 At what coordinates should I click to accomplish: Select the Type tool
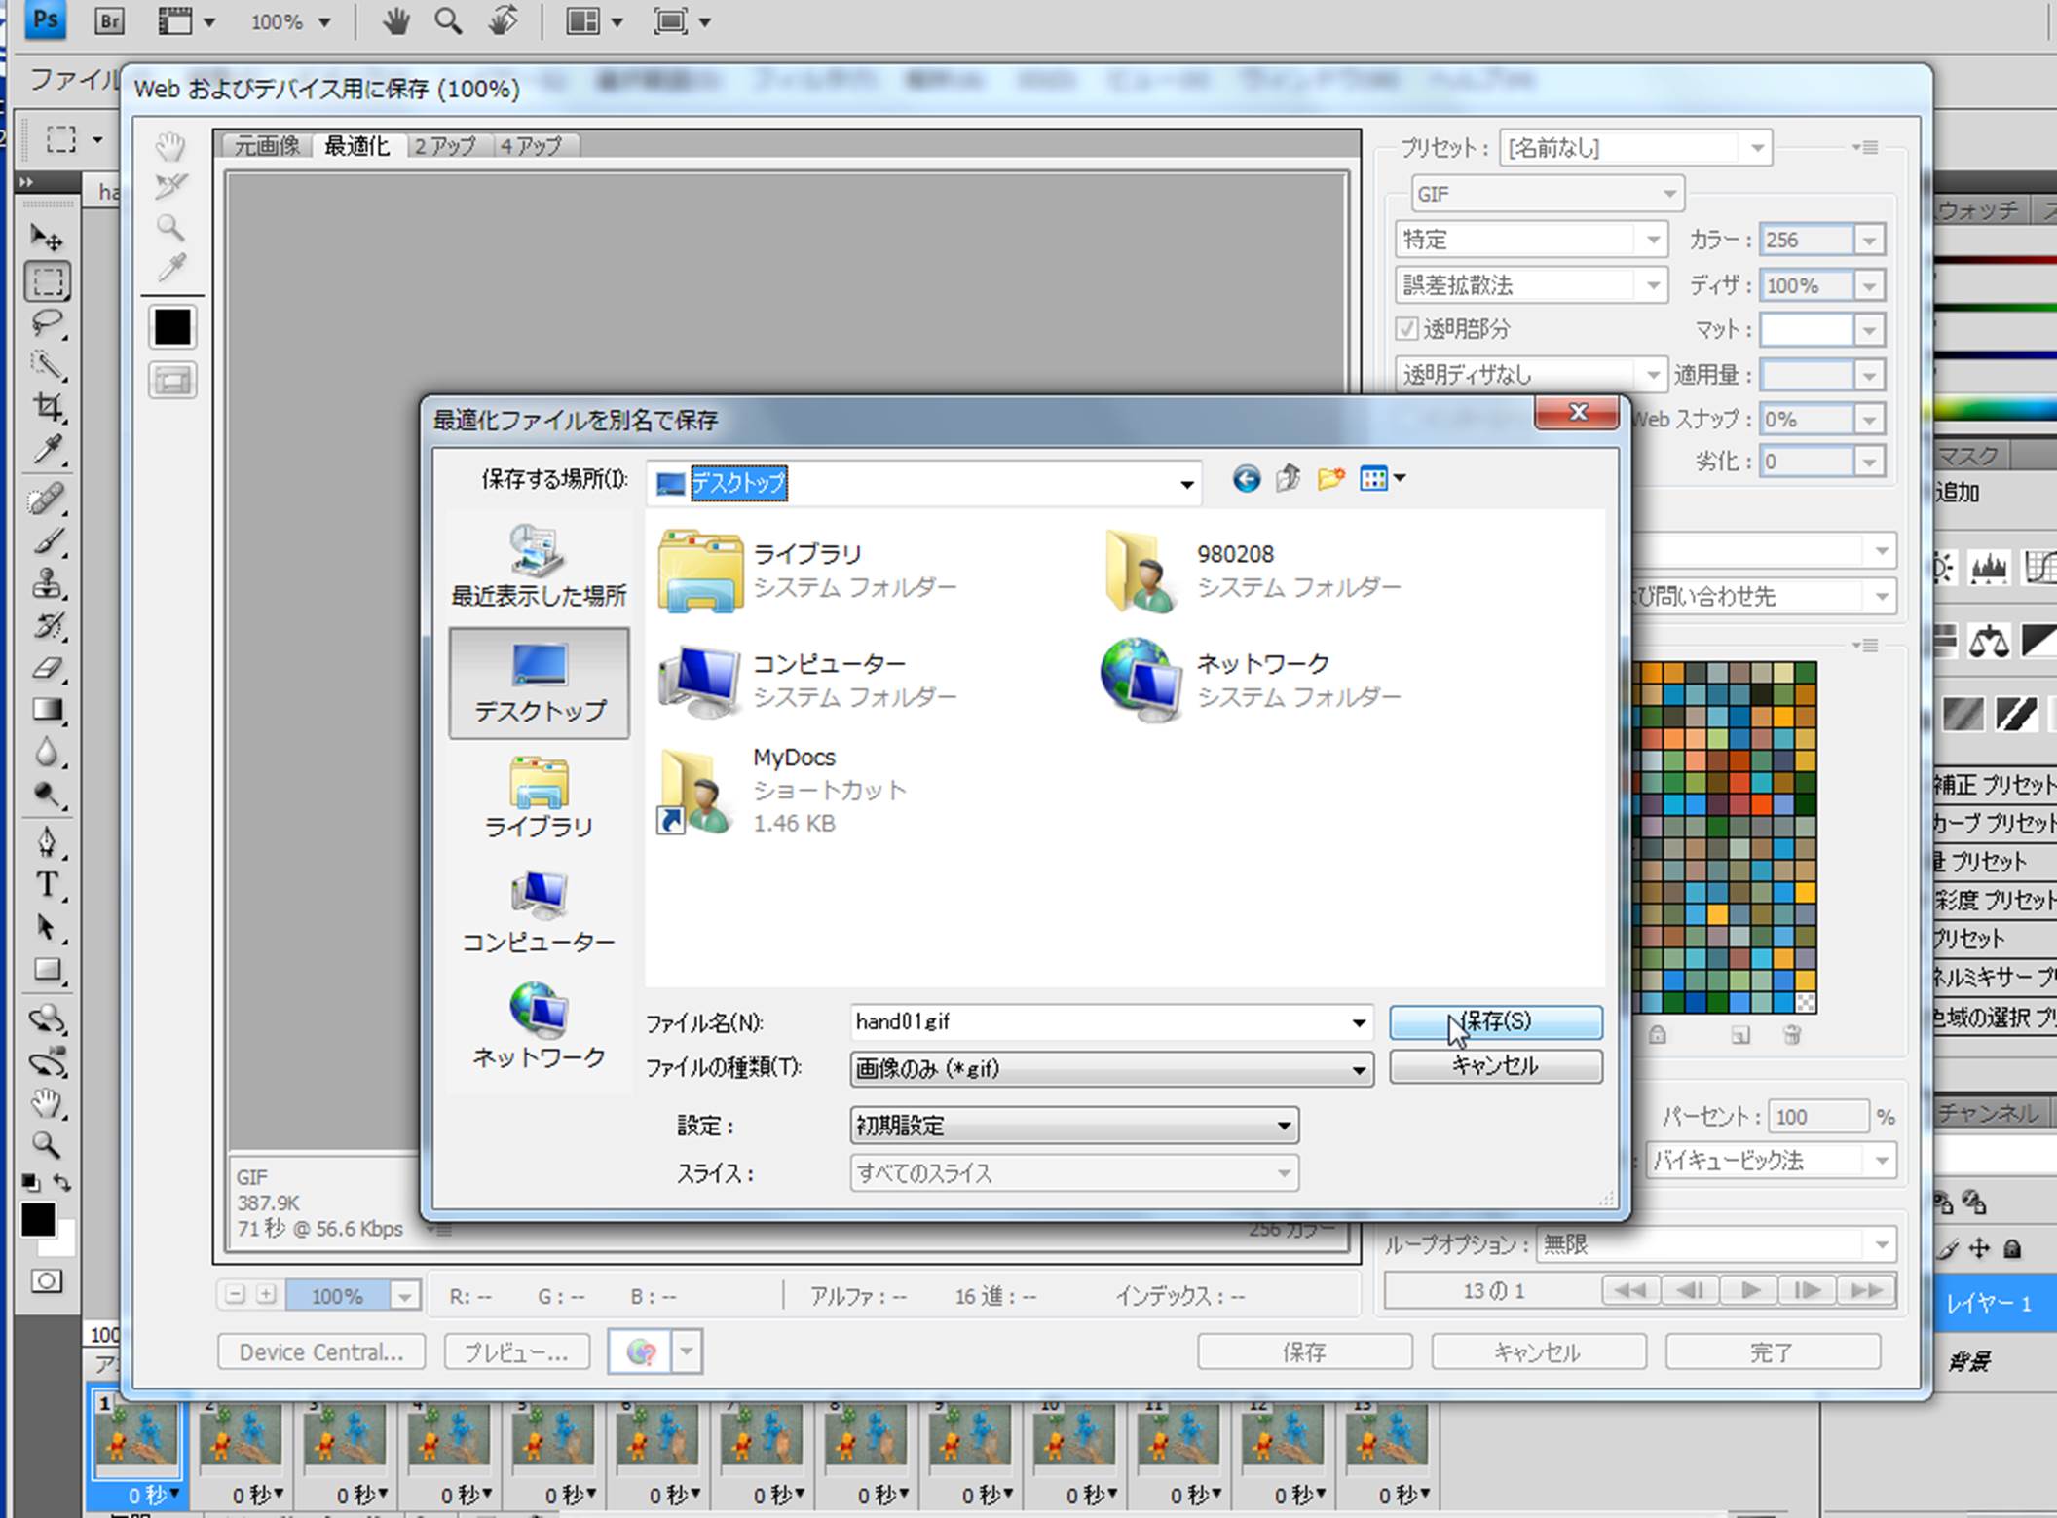[x=47, y=884]
